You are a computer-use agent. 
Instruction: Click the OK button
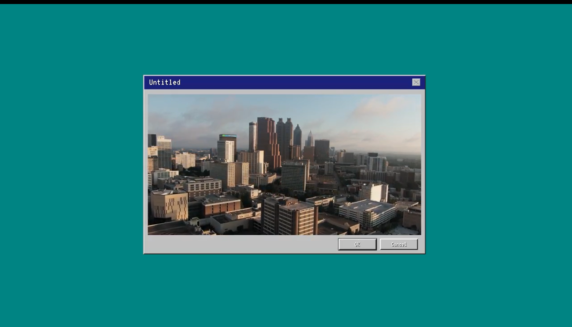pos(357,244)
